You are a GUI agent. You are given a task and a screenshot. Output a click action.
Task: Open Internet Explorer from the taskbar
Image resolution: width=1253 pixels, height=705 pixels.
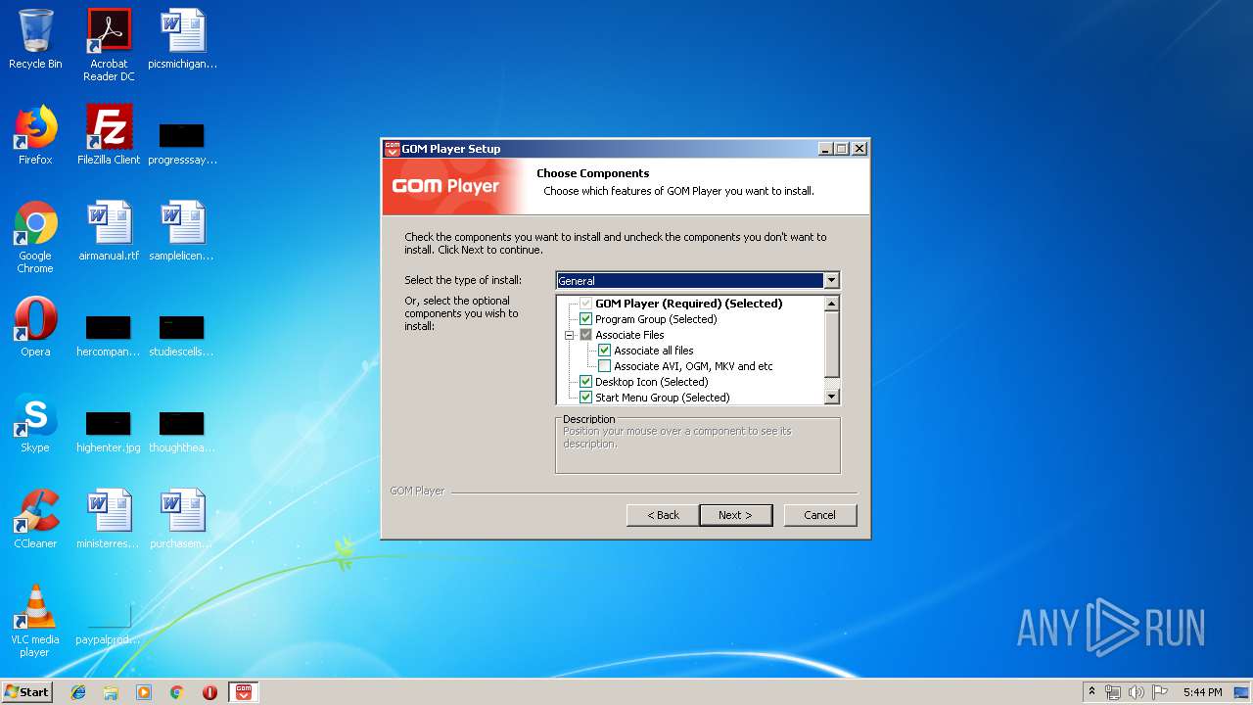point(78,692)
